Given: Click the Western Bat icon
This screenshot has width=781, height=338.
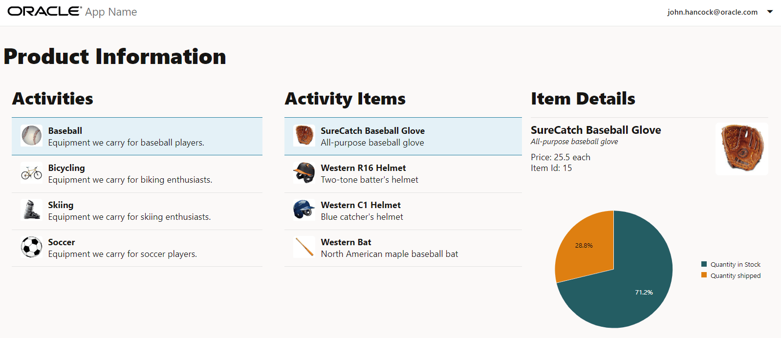Looking at the screenshot, I should [x=304, y=247].
